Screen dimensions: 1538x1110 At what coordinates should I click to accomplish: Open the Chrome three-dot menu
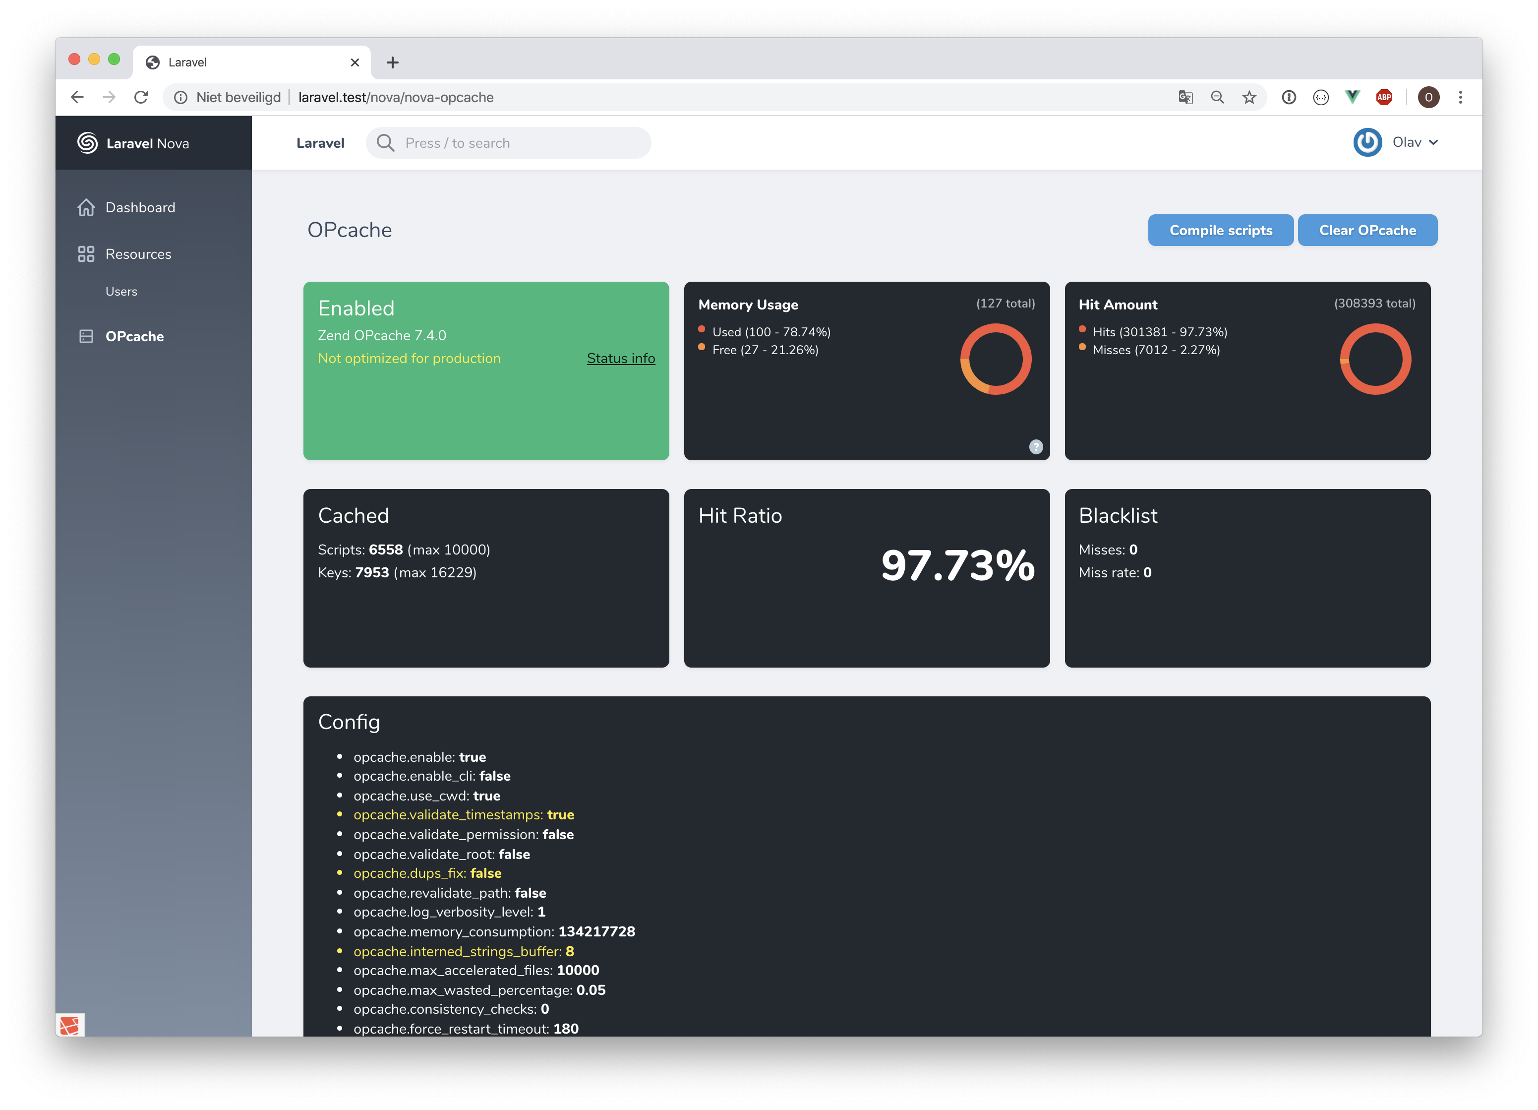pos(1461,97)
